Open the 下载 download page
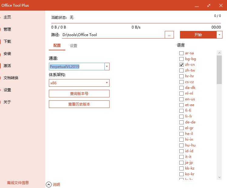 pyautogui.click(x=7, y=42)
